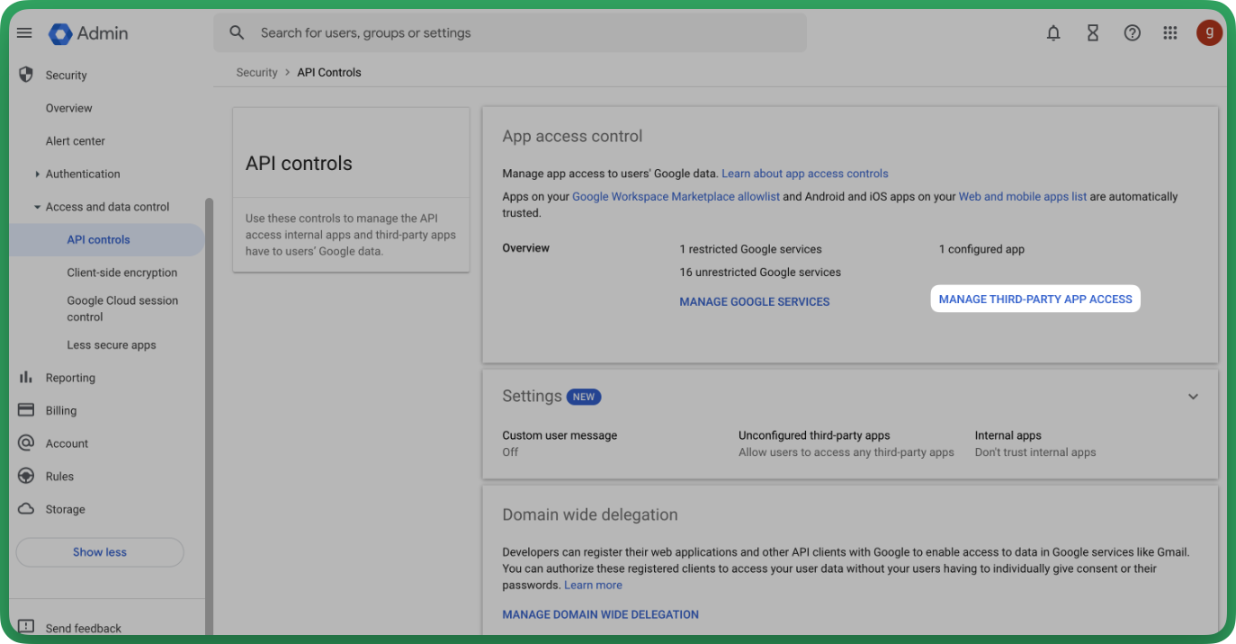Open the help question mark icon
This screenshot has height=644, width=1236.
[1133, 33]
